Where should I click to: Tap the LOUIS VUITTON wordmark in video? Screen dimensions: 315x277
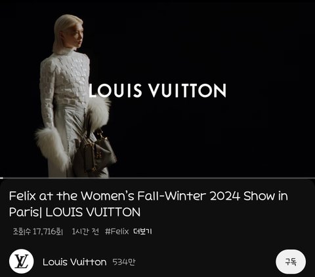157,90
